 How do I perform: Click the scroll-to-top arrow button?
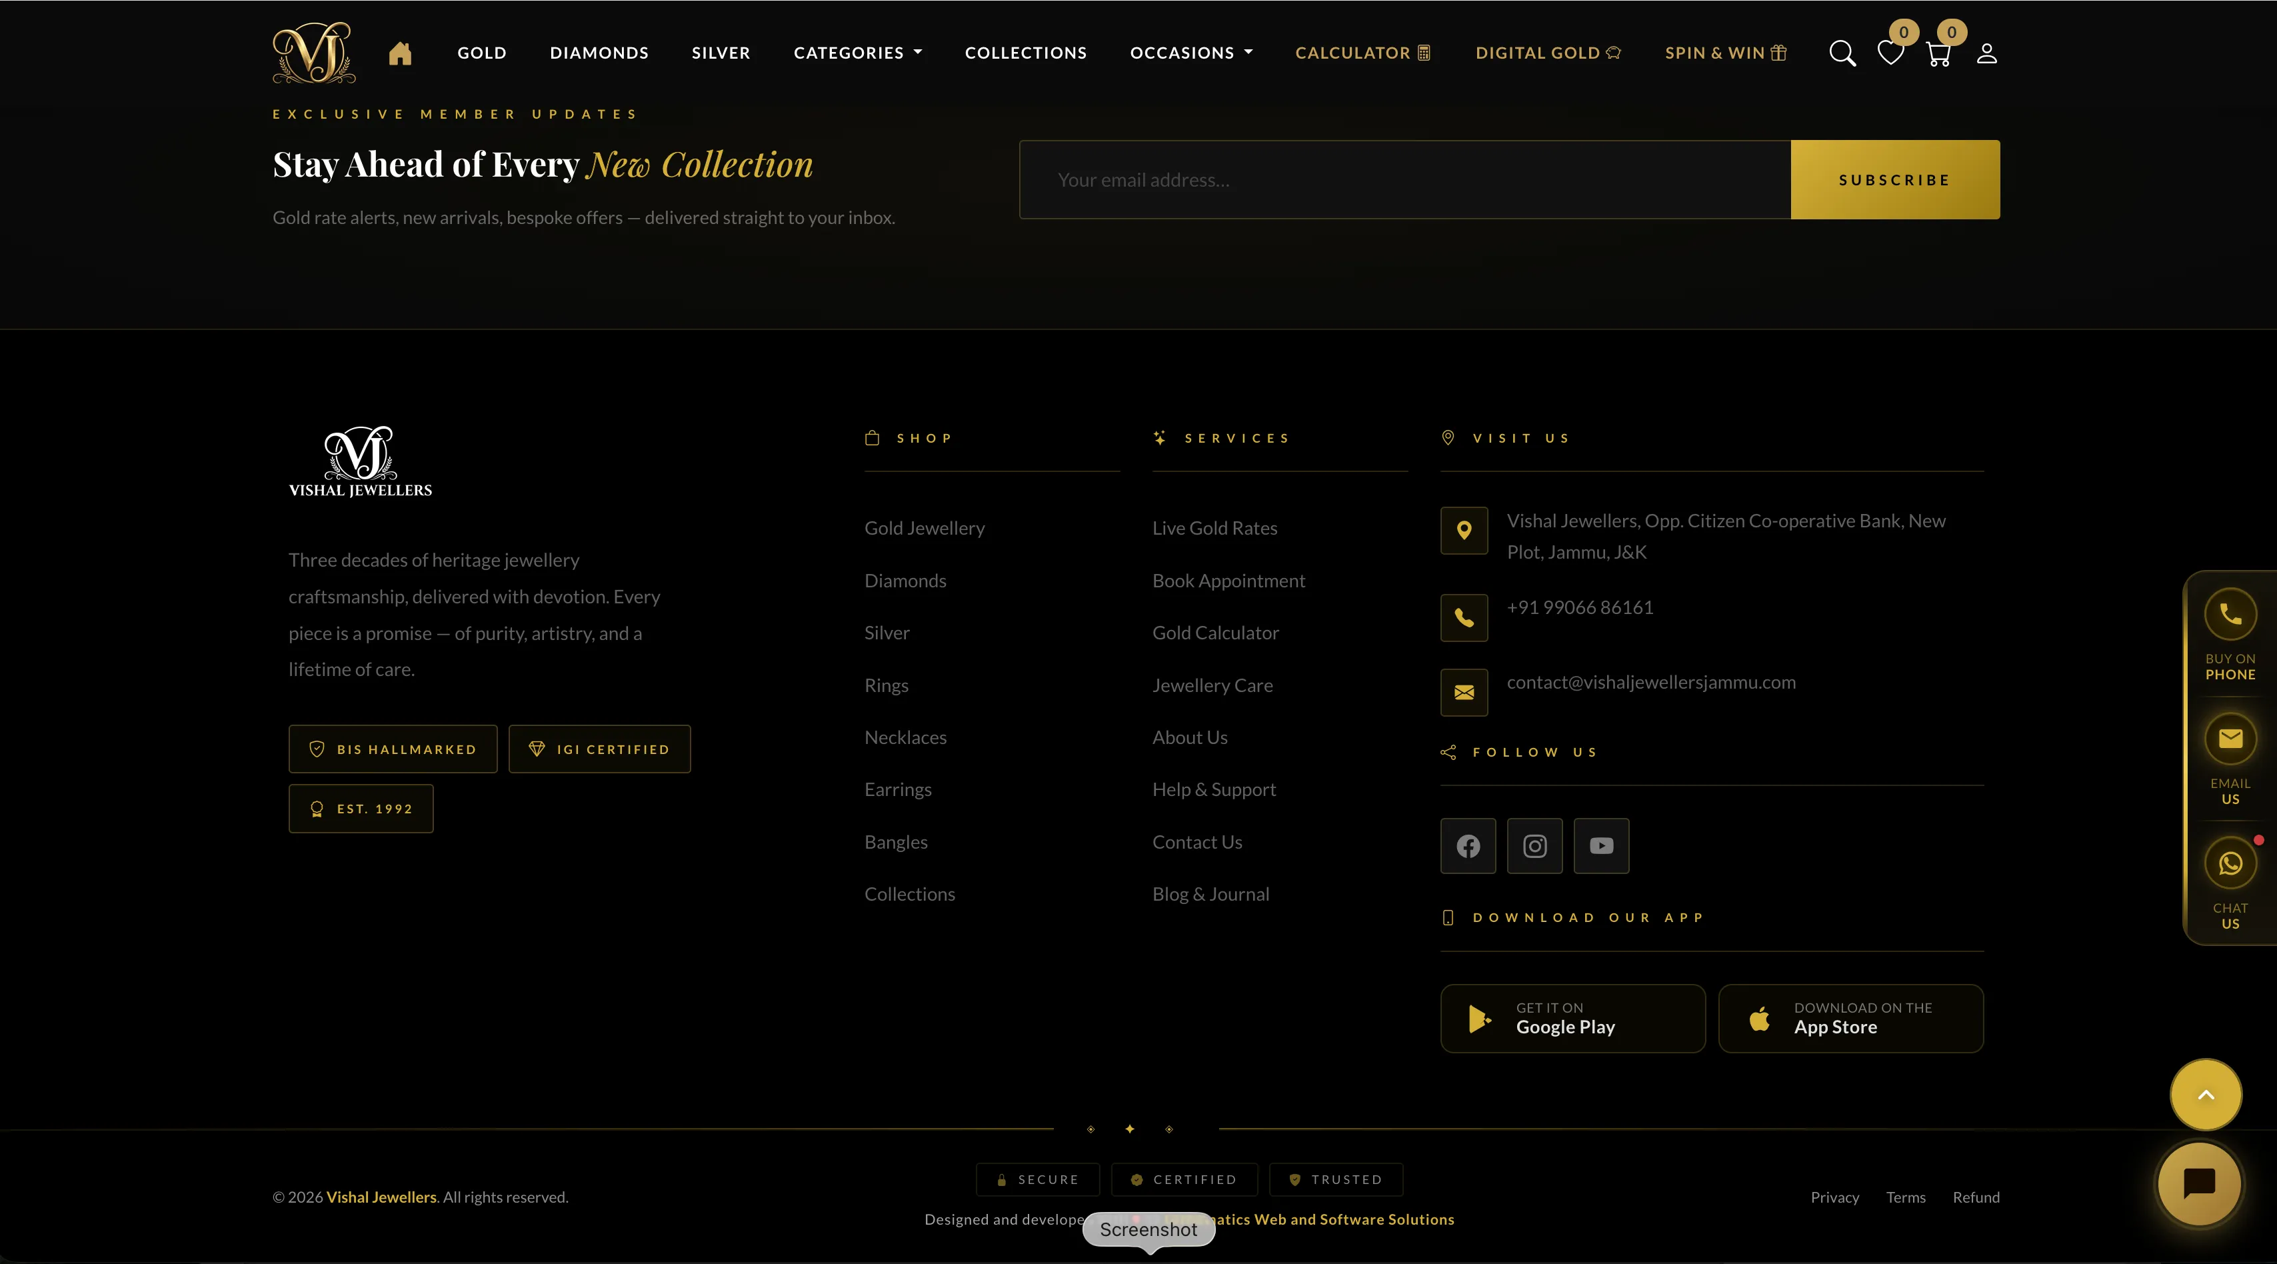pyautogui.click(x=2206, y=1094)
